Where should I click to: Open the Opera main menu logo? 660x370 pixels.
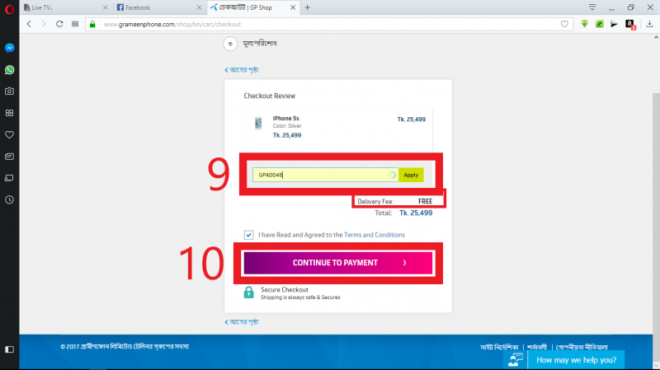pyautogui.click(x=9, y=8)
